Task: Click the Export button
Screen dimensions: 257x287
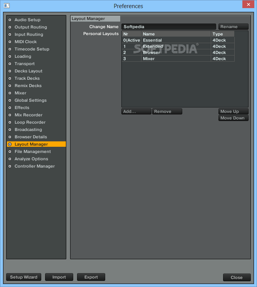Action: (x=91, y=277)
